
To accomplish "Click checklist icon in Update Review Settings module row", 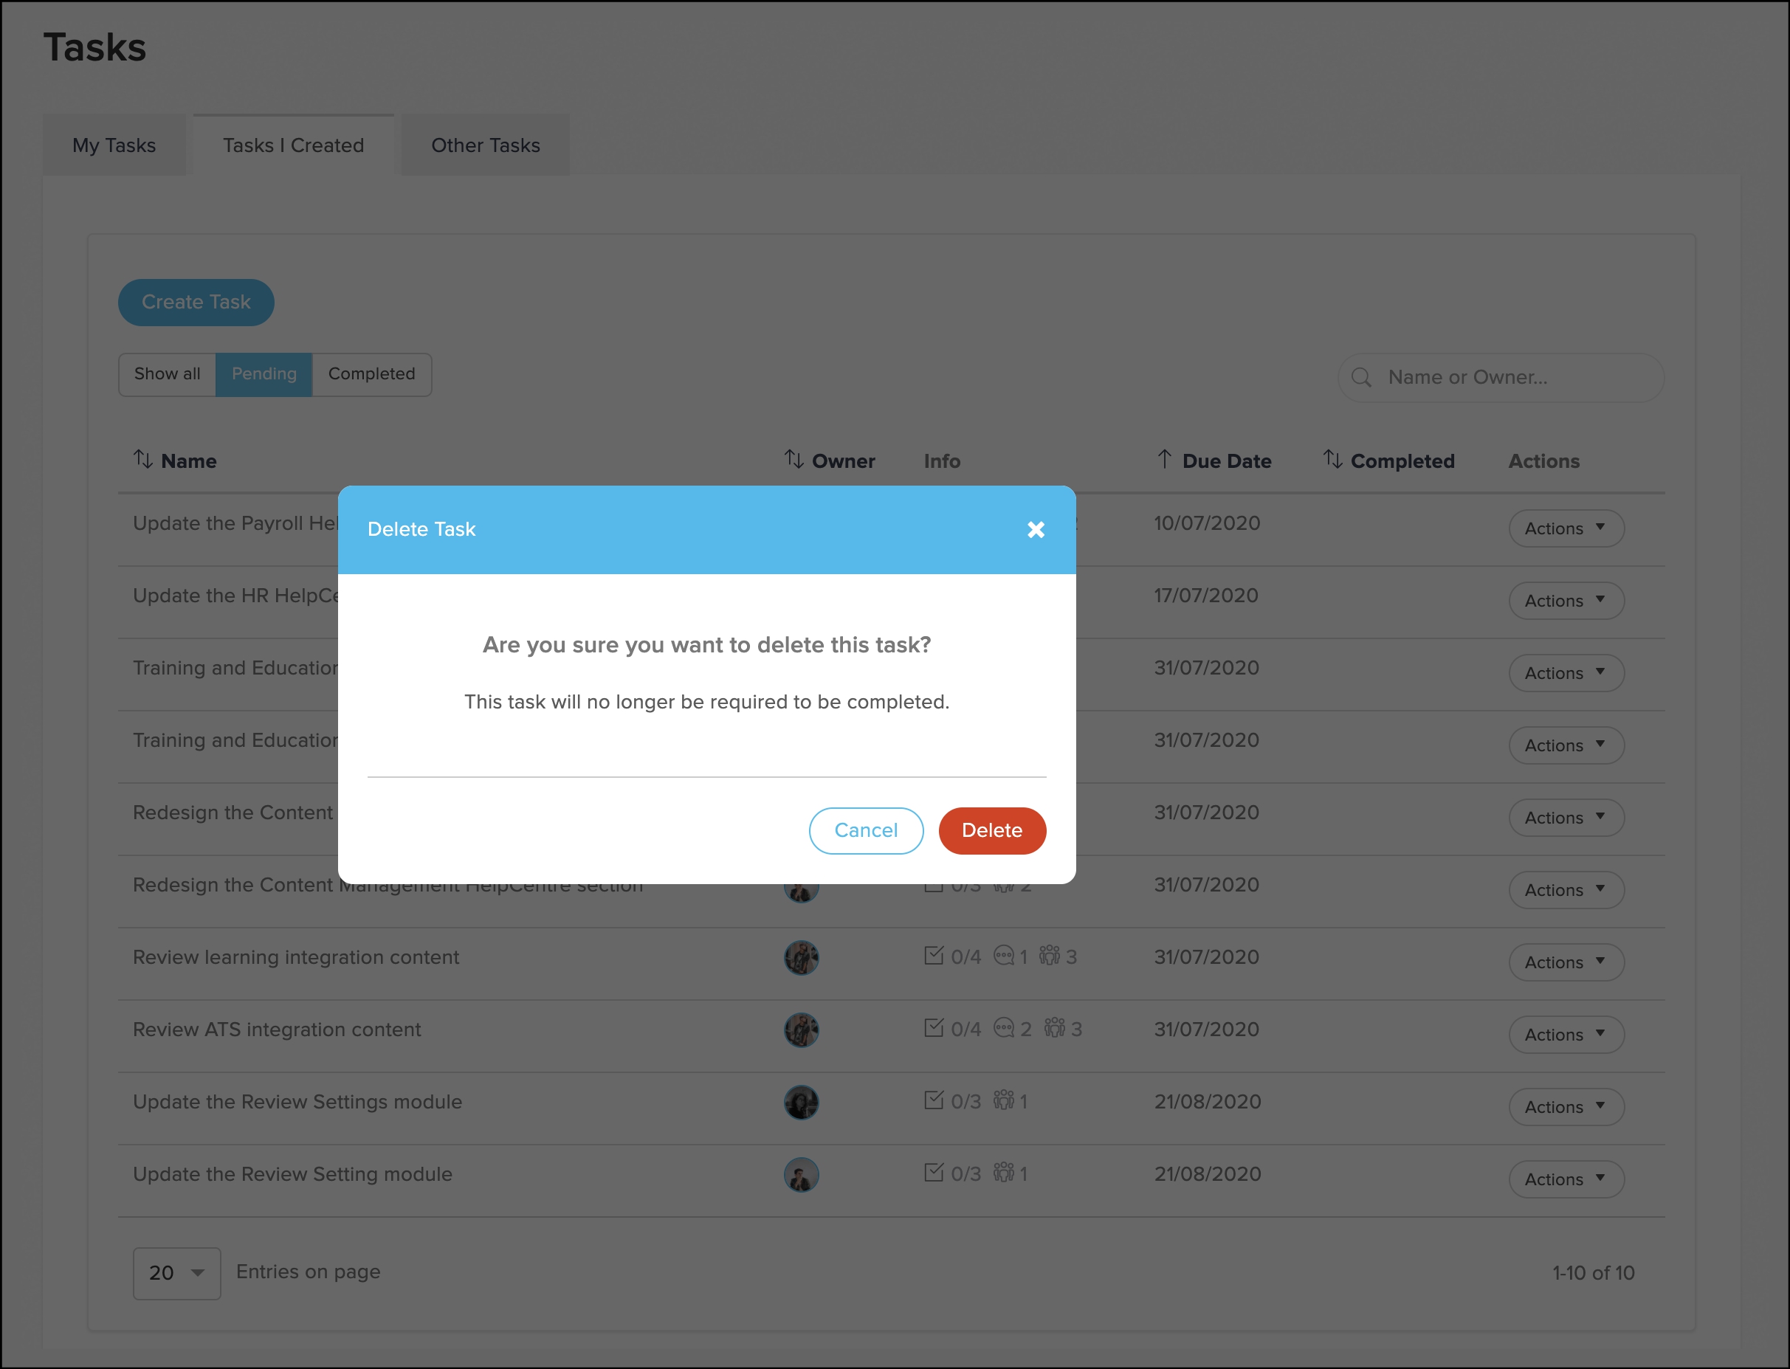I will pos(934,1100).
